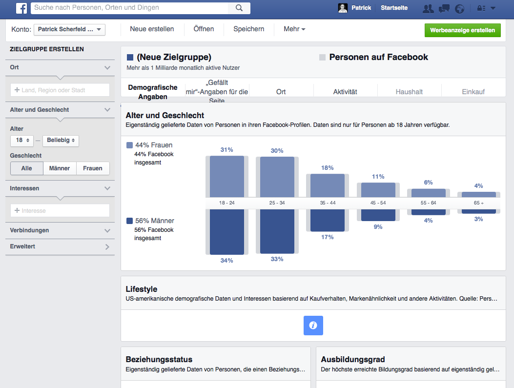Screen dimensions: 514x388
Task: Click the Neue erstellen button
Action: coord(152,29)
